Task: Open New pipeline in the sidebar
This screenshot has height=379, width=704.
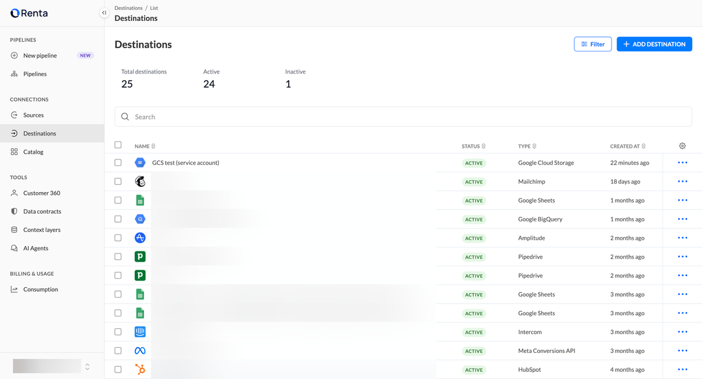Action: point(40,55)
